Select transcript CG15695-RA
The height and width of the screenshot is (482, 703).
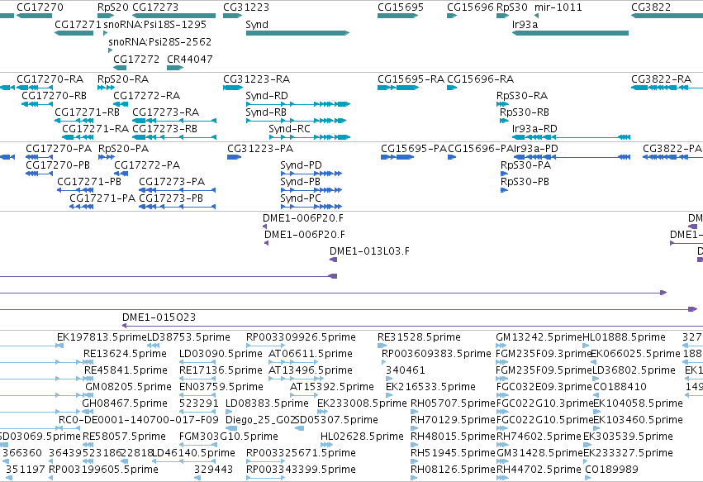[411, 79]
